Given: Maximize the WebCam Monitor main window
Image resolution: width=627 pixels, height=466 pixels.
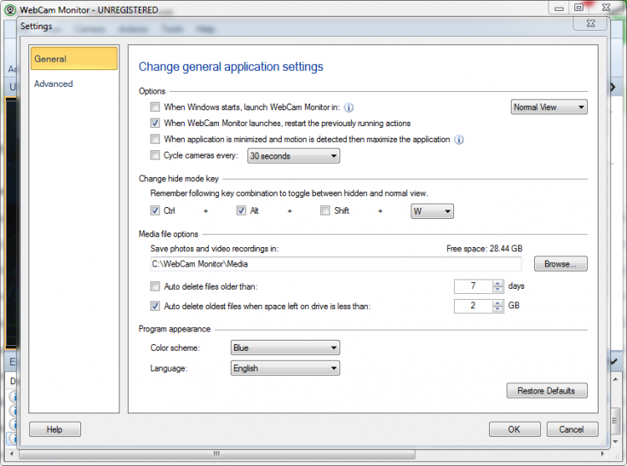Looking at the screenshot, I should (579, 8).
